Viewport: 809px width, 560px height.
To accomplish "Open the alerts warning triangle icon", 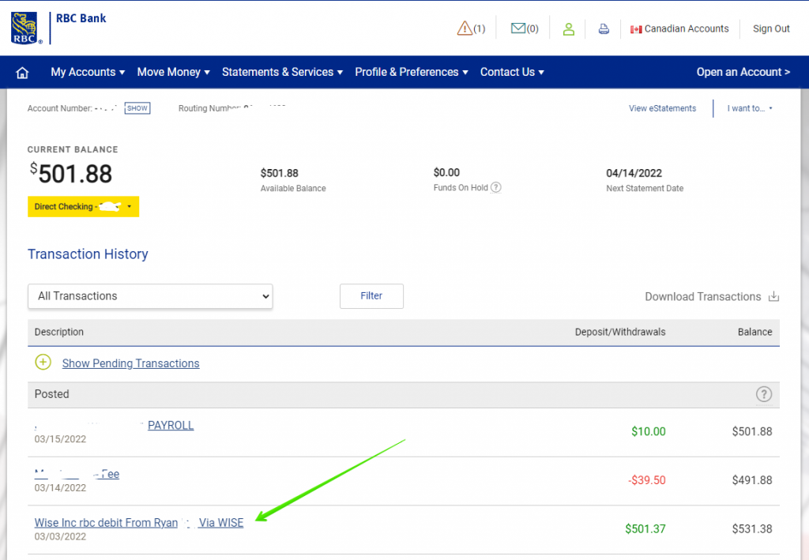I will 465,28.
